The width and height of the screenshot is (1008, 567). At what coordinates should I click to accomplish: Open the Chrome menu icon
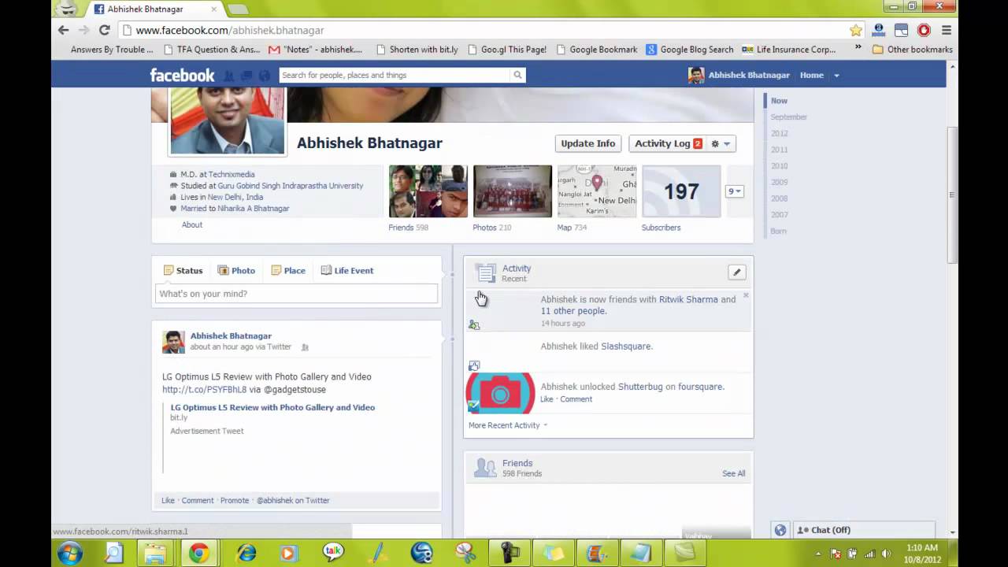(947, 30)
